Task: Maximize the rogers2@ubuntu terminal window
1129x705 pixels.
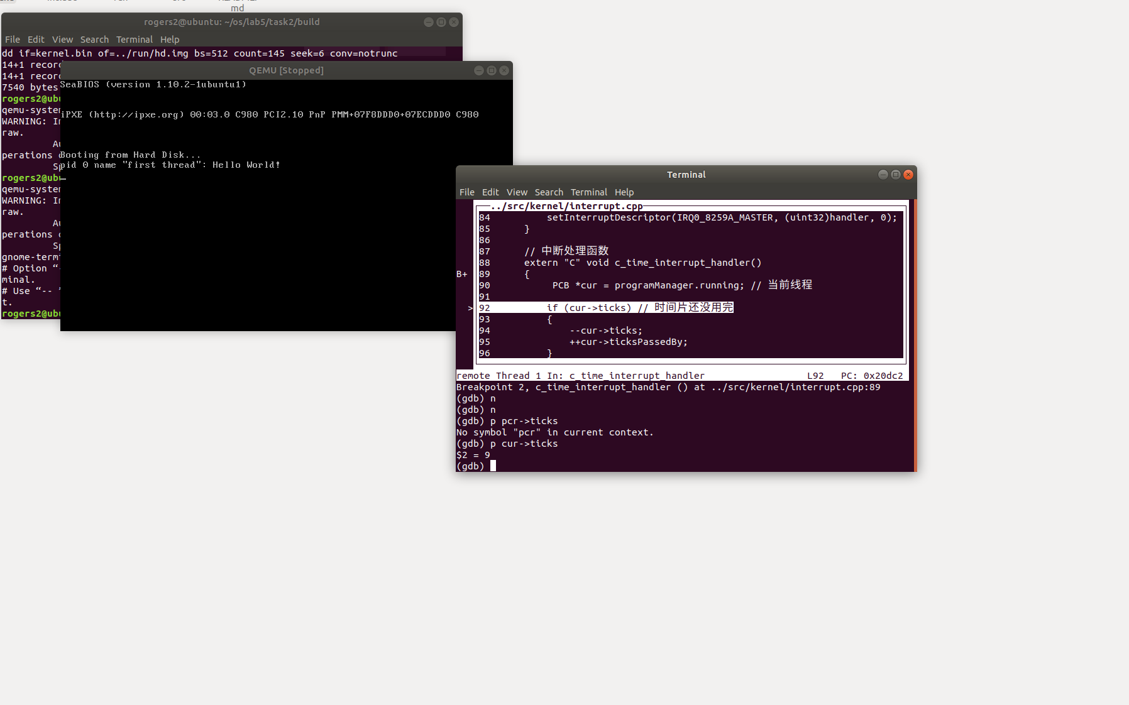Action: (441, 22)
